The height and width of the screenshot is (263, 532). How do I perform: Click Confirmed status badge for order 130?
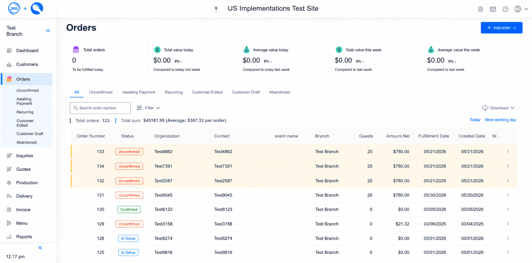[x=129, y=209]
